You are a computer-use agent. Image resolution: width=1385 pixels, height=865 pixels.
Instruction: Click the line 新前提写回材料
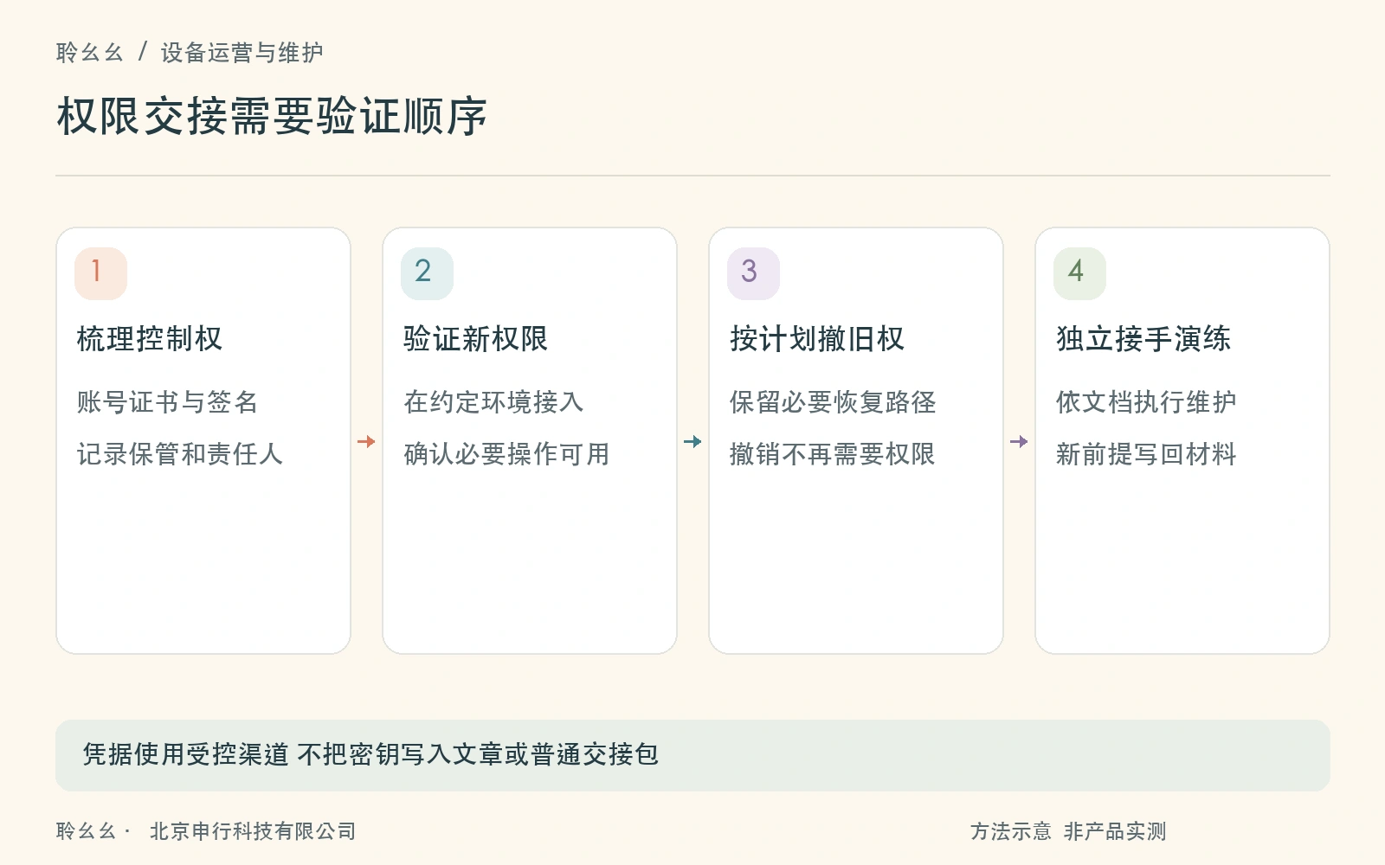(x=1146, y=454)
